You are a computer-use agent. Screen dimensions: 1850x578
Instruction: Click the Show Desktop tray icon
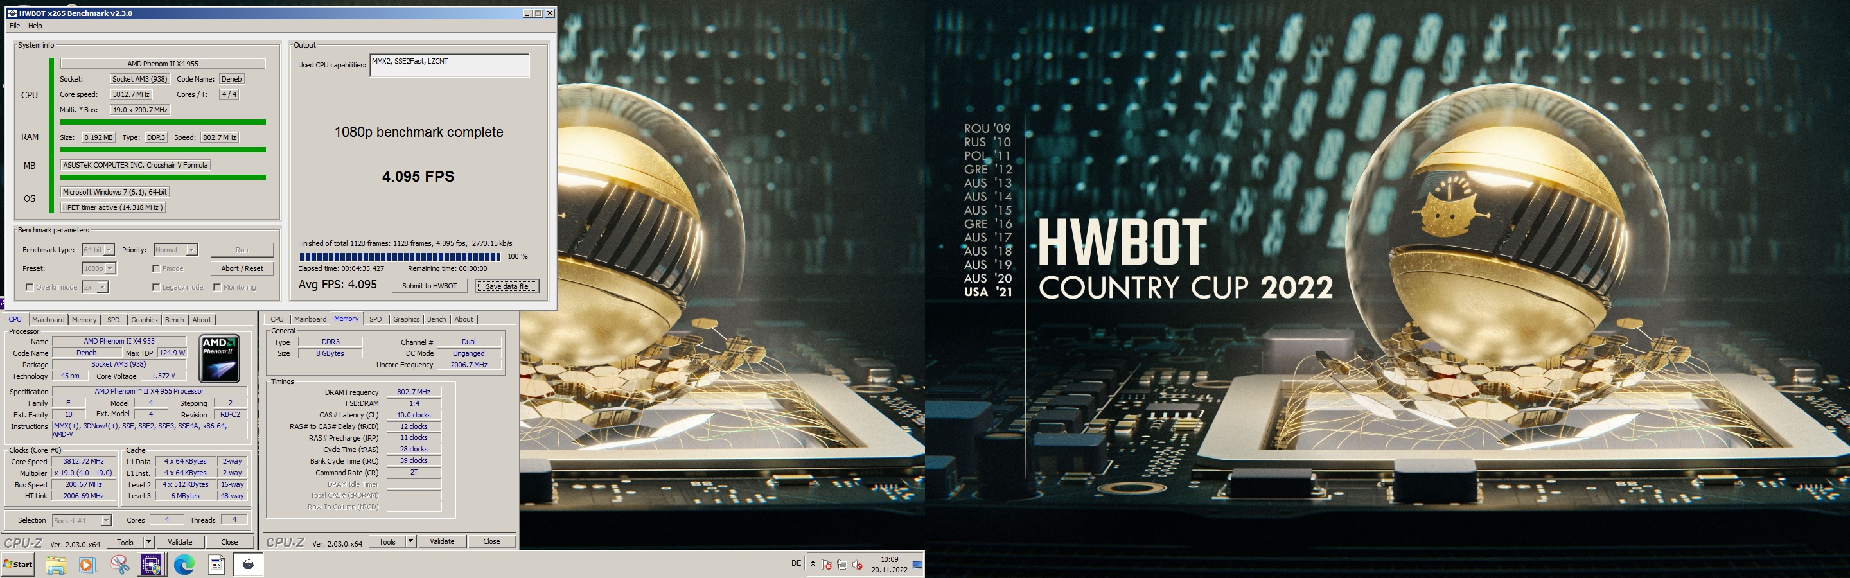click(917, 565)
